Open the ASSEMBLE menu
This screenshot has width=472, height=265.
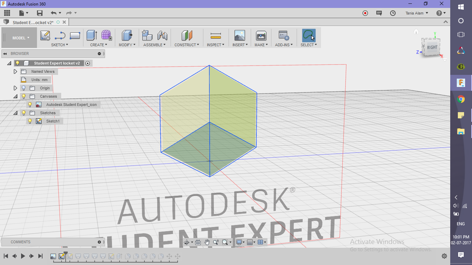point(154,45)
